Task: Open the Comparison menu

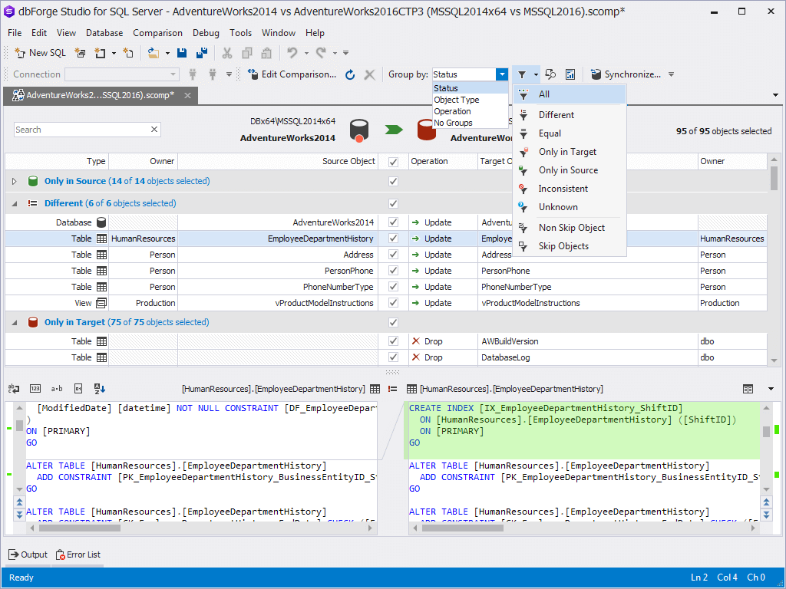Action: click(x=157, y=33)
